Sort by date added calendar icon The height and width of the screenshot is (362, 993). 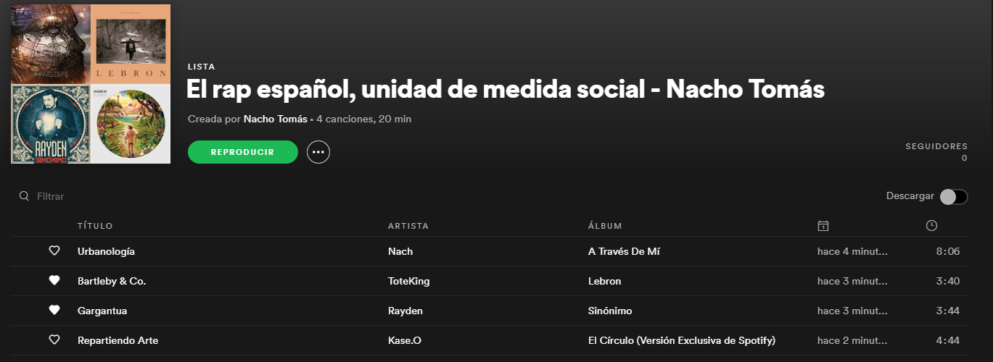coord(823,226)
